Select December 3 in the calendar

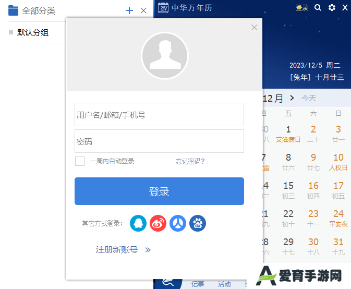tap(338, 134)
